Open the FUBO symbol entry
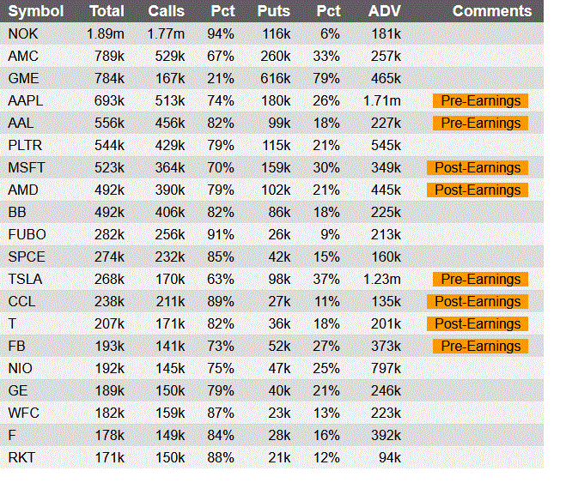 [x=27, y=234]
